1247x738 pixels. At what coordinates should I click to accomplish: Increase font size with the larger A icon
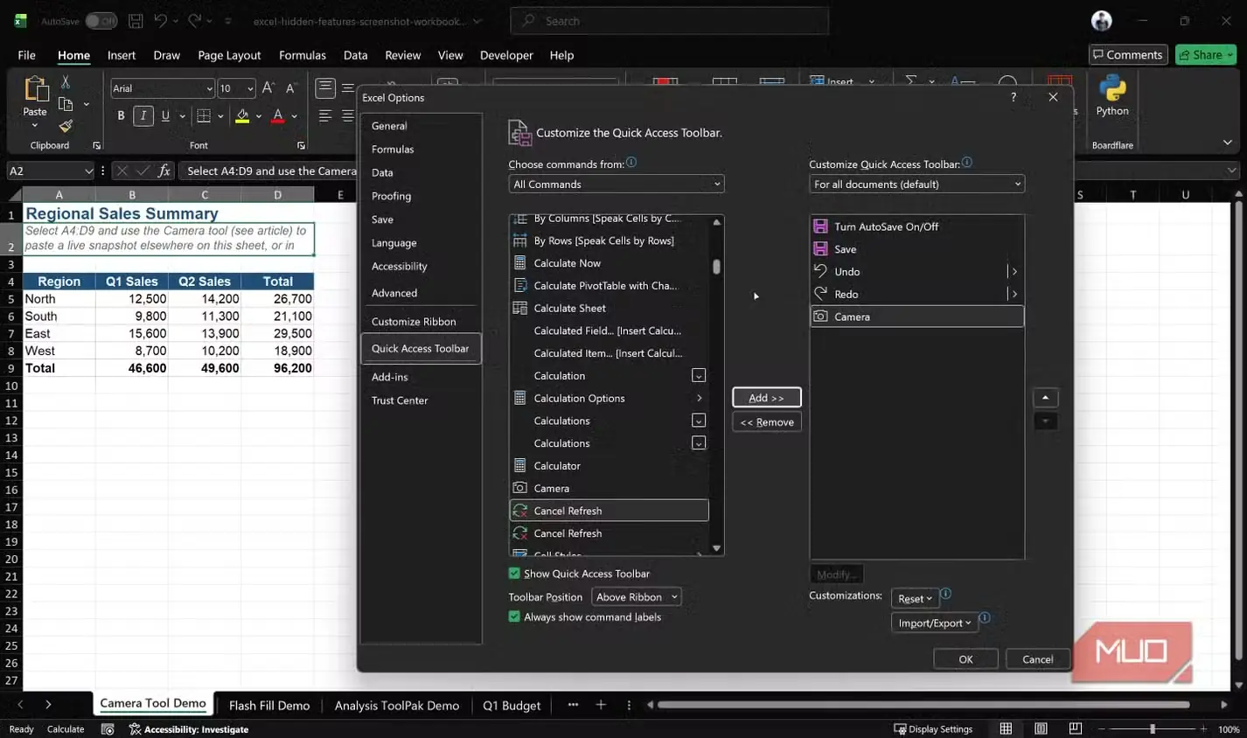(268, 88)
